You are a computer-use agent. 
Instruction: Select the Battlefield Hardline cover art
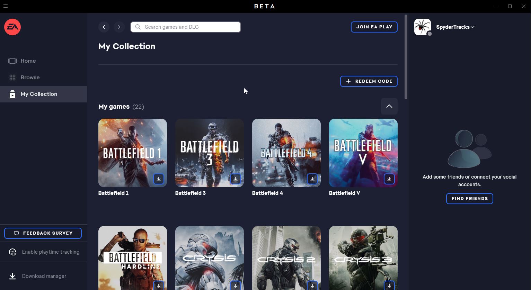[x=133, y=258]
